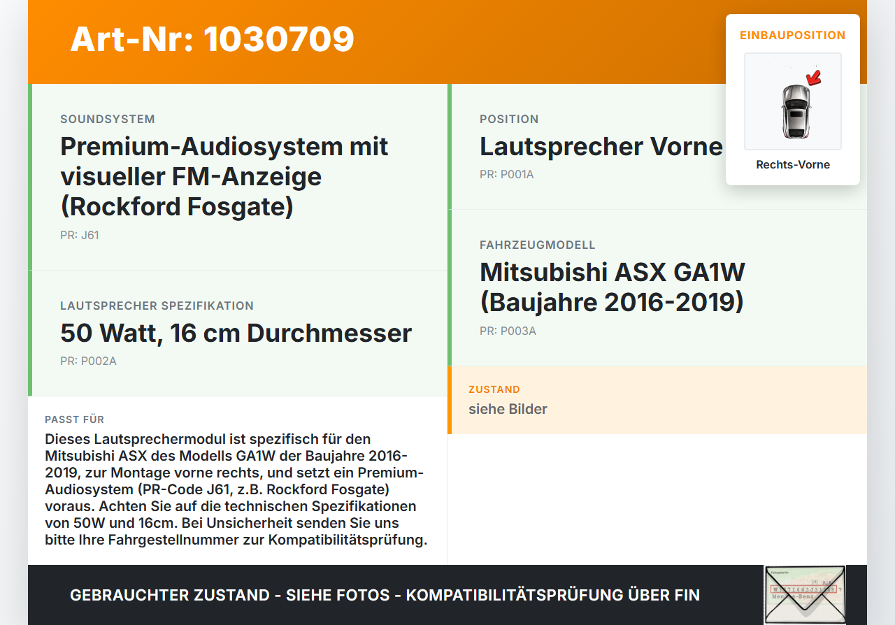Click the "POSITION" label
This screenshot has width=895, height=625.
pyautogui.click(x=509, y=119)
